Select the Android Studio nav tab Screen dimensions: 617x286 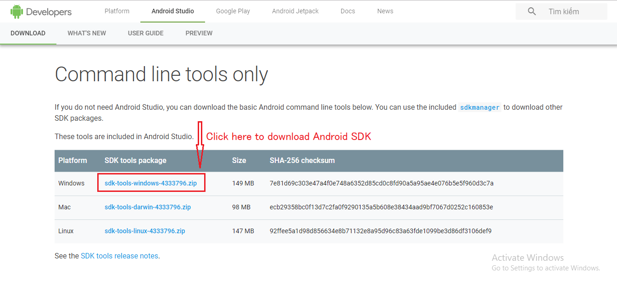tap(172, 11)
